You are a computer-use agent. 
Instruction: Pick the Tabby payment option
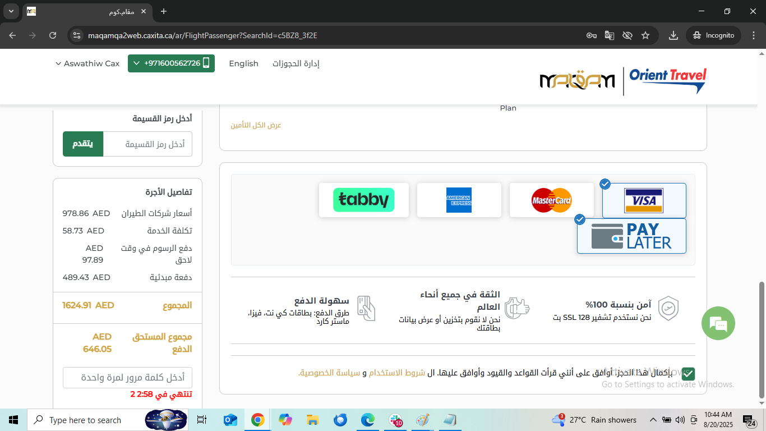click(x=363, y=200)
